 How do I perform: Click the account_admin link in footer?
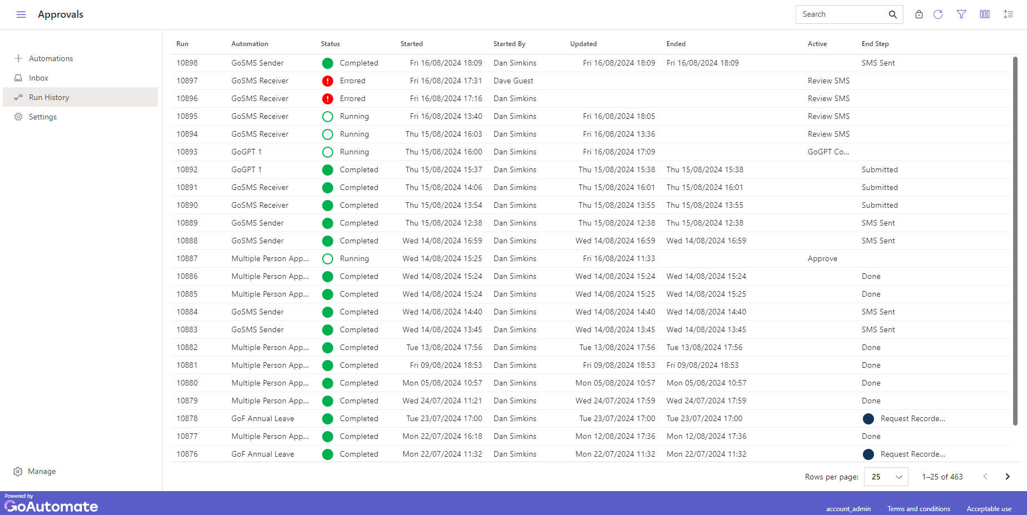[x=848, y=509]
